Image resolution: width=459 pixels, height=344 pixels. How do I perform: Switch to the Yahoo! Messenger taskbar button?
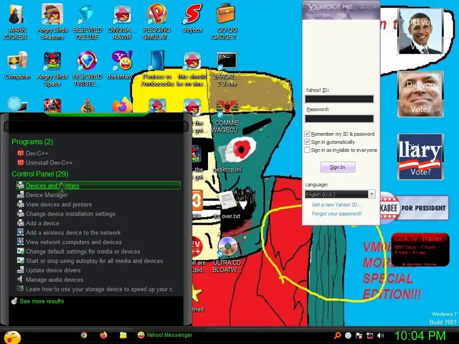(169, 335)
